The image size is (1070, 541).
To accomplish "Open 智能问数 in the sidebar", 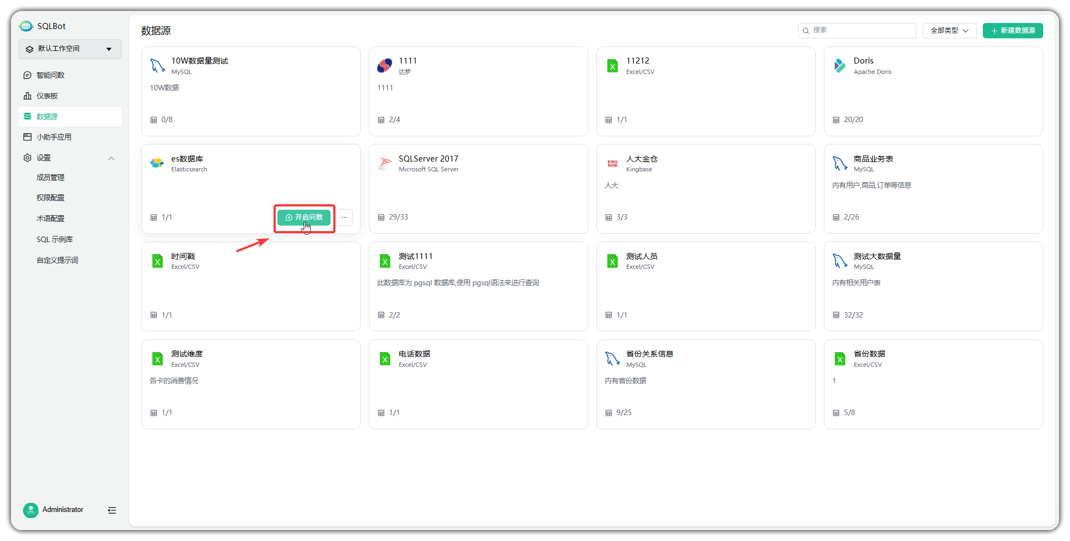I will click(x=51, y=75).
